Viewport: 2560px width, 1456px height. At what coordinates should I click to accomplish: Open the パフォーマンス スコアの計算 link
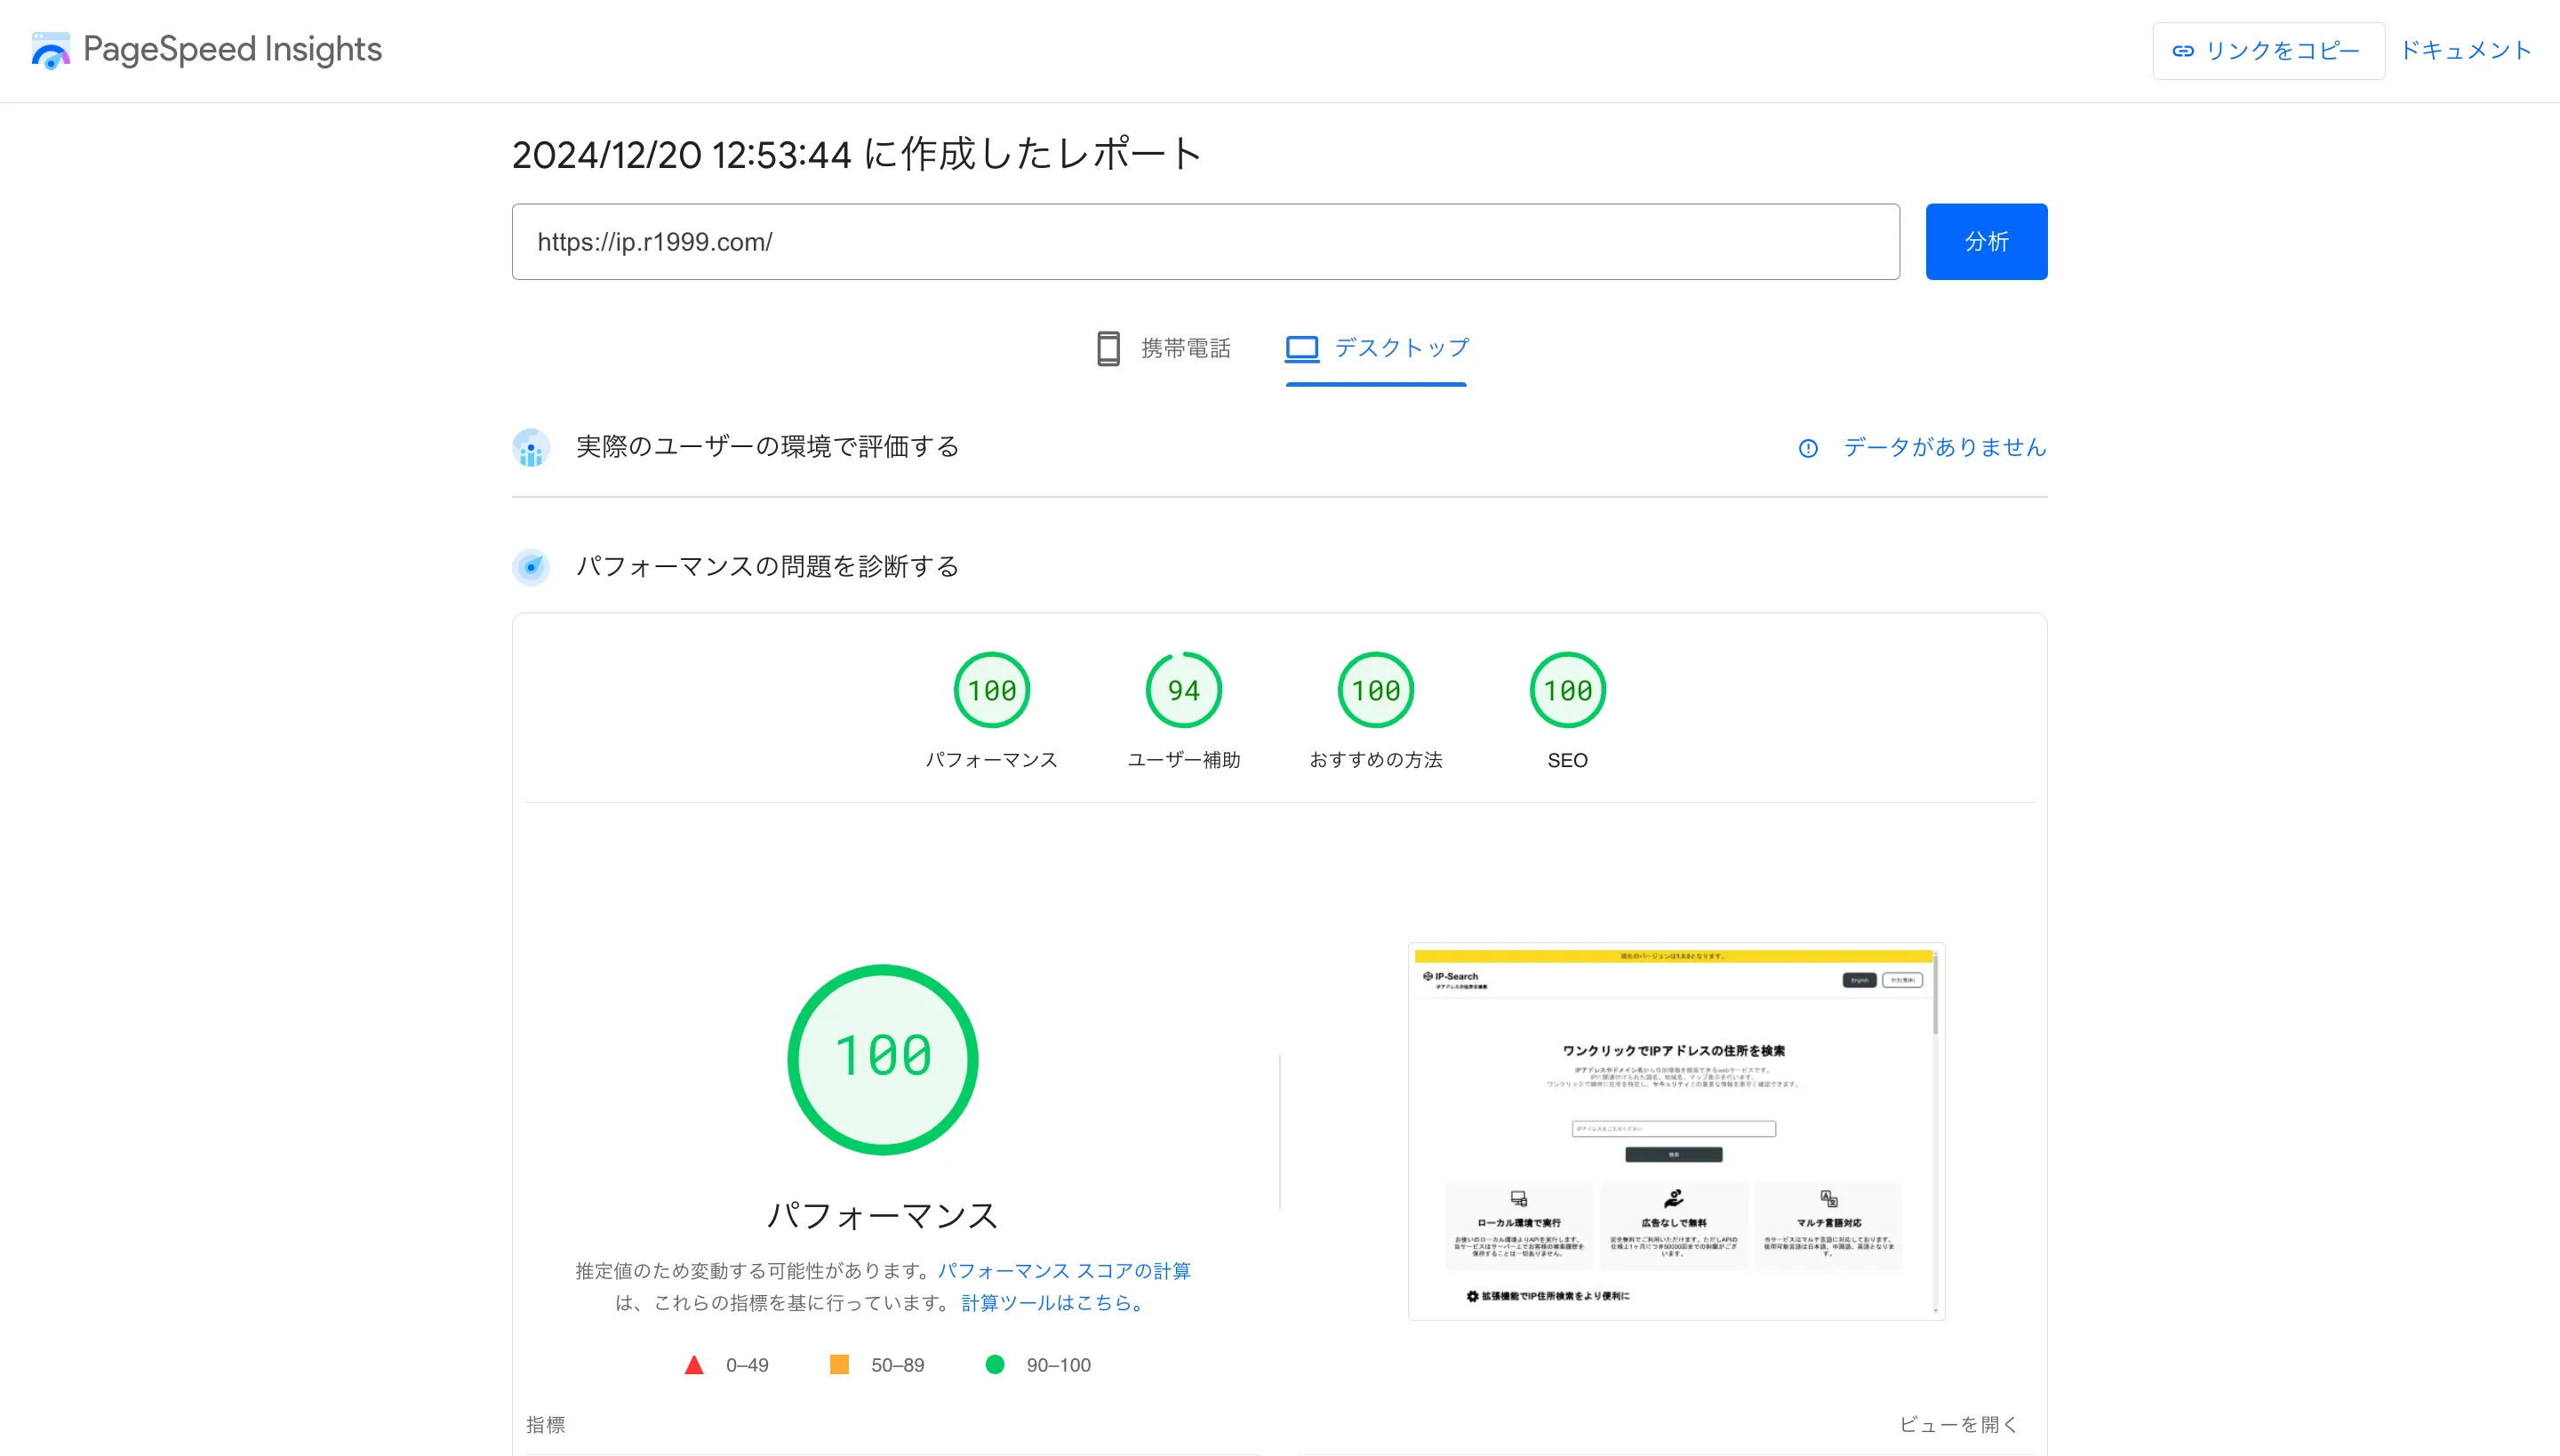[1066, 1271]
